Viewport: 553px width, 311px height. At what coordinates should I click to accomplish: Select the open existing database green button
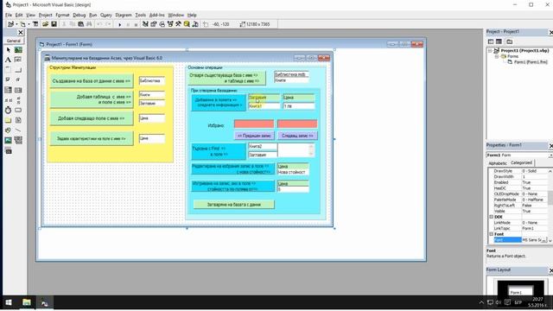[x=226, y=79]
